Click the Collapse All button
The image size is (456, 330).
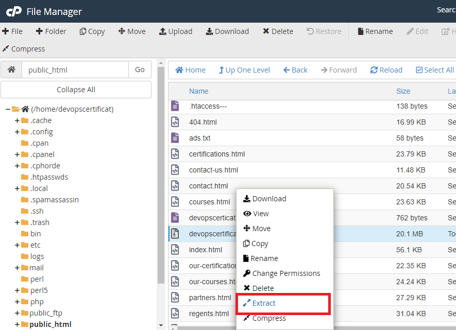pos(76,90)
